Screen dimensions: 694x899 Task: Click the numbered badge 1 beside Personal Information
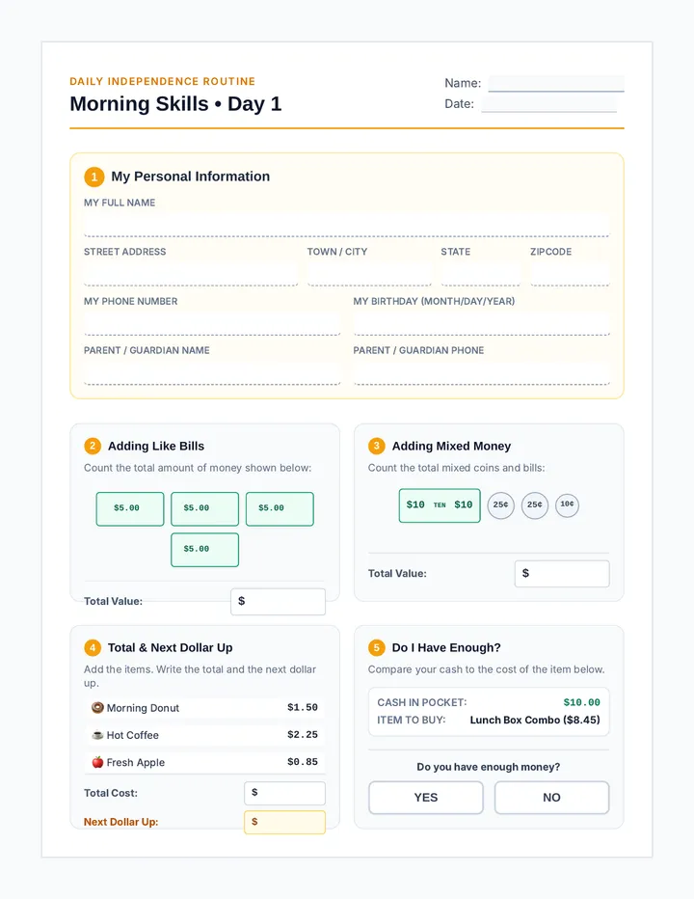(x=94, y=177)
